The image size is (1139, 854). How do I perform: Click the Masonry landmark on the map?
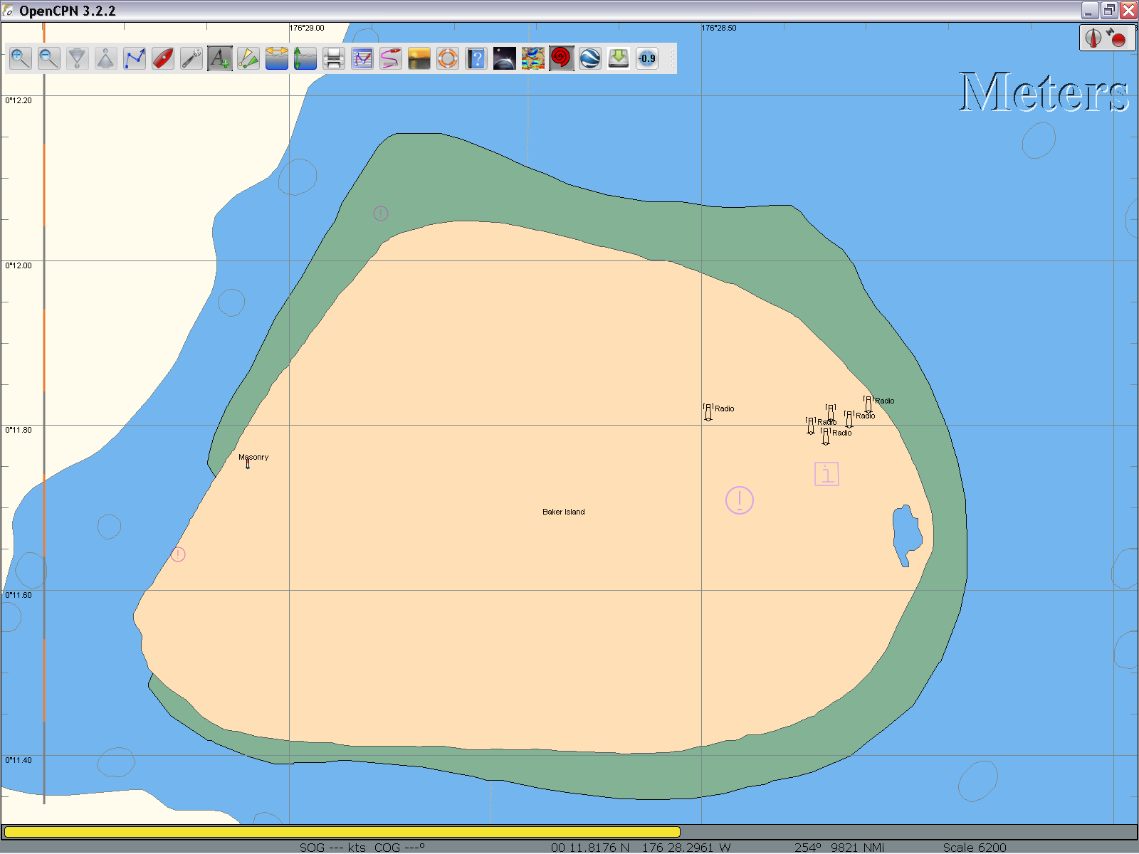[248, 463]
